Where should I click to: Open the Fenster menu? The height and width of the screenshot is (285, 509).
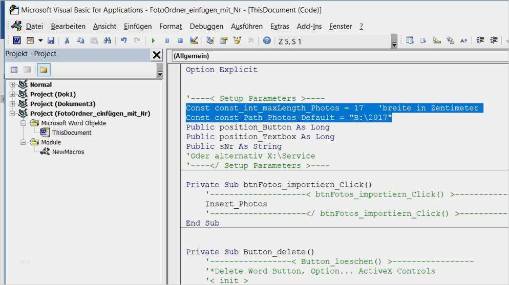point(341,26)
